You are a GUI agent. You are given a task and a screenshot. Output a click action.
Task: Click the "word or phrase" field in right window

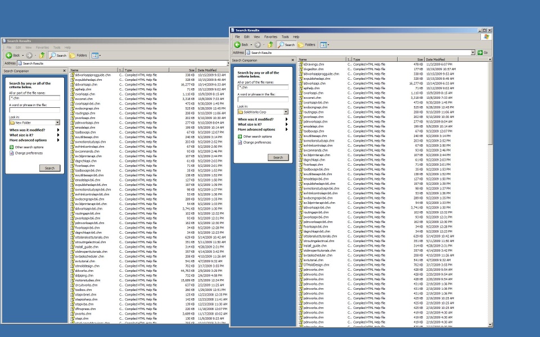(263, 99)
